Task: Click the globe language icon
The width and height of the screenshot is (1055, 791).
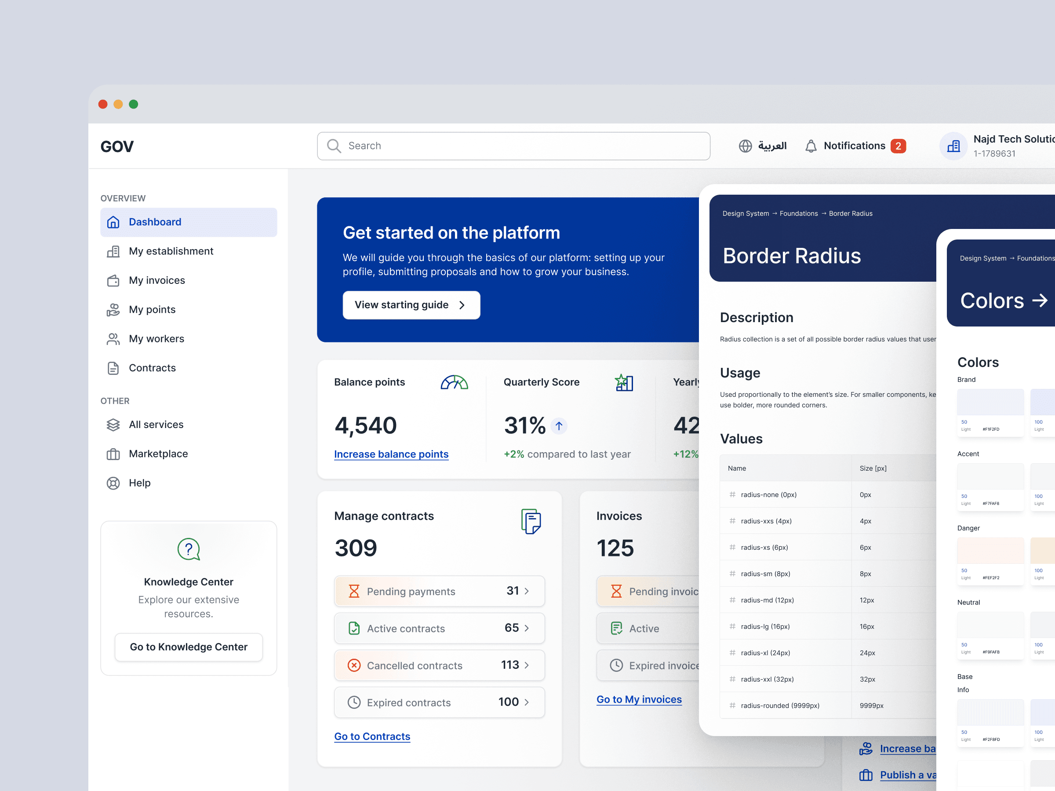Action: pos(745,146)
